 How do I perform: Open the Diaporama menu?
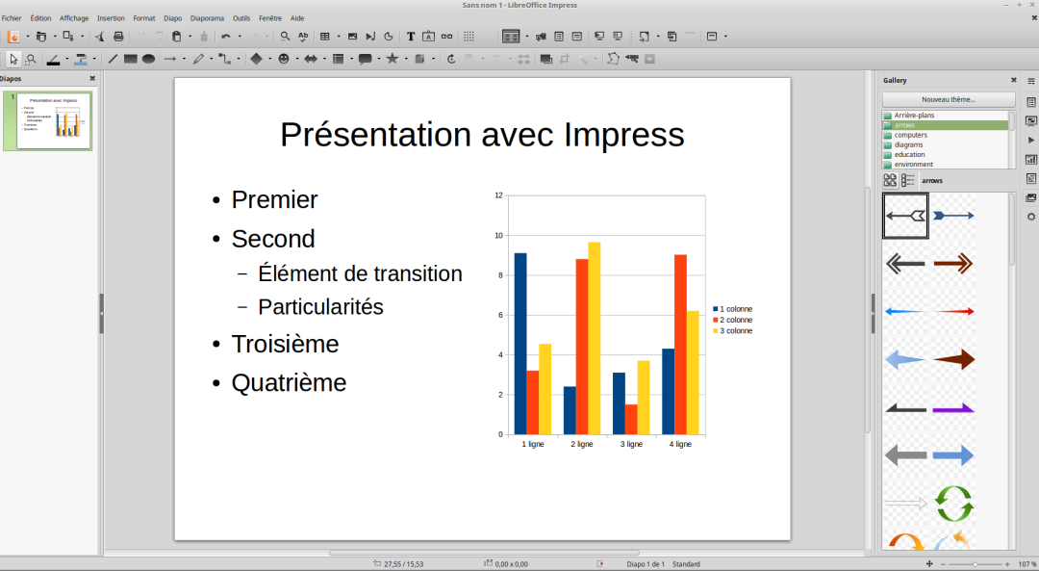click(207, 18)
